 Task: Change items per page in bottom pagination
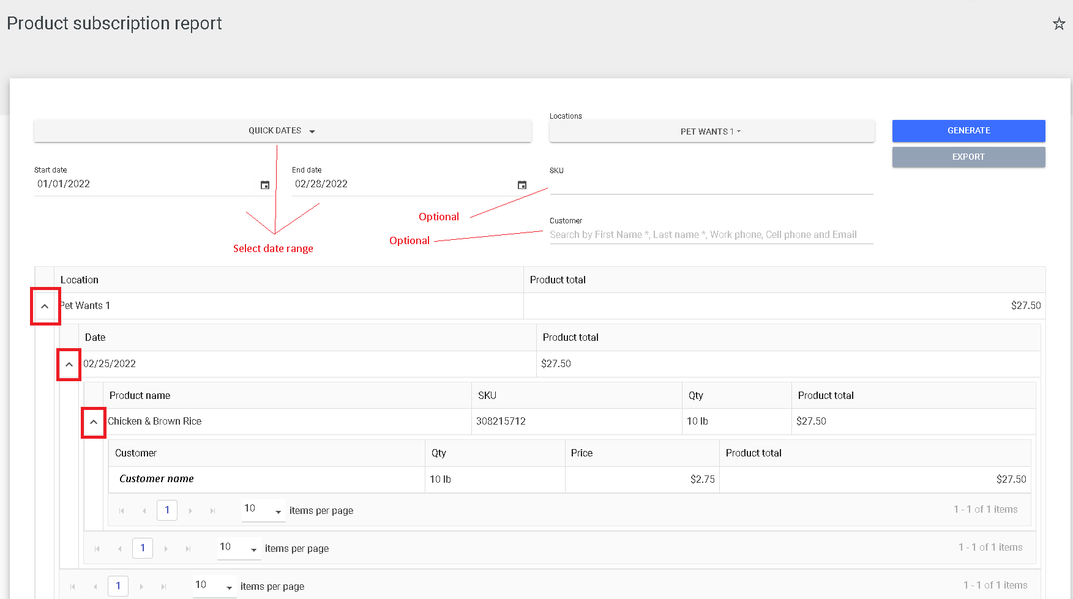coord(230,586)
